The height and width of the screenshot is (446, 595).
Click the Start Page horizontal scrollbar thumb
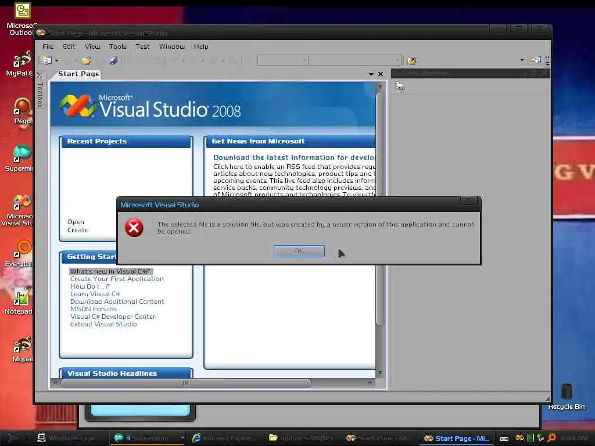[x=185, y=383]
